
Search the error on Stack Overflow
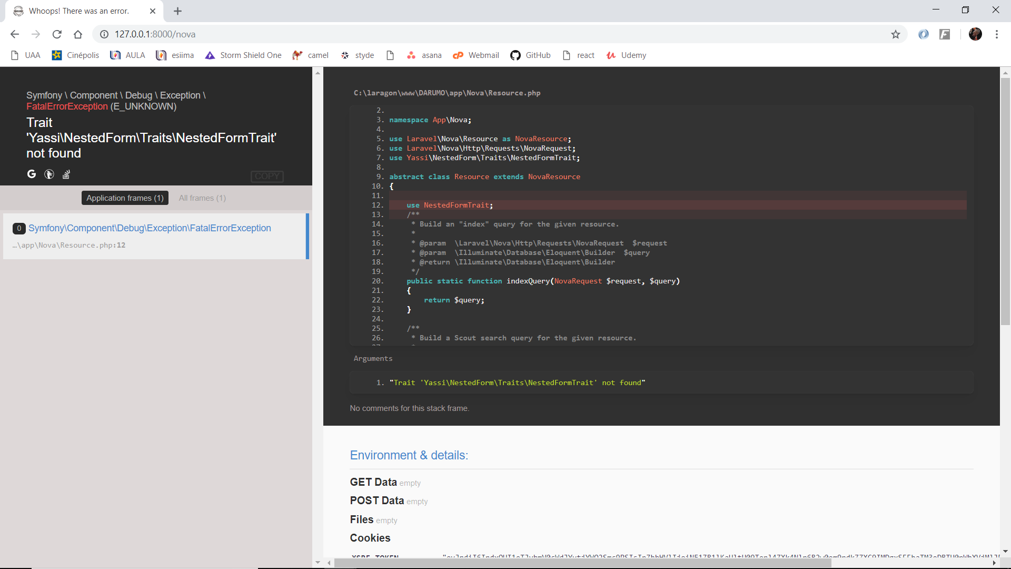click(66, 174)
